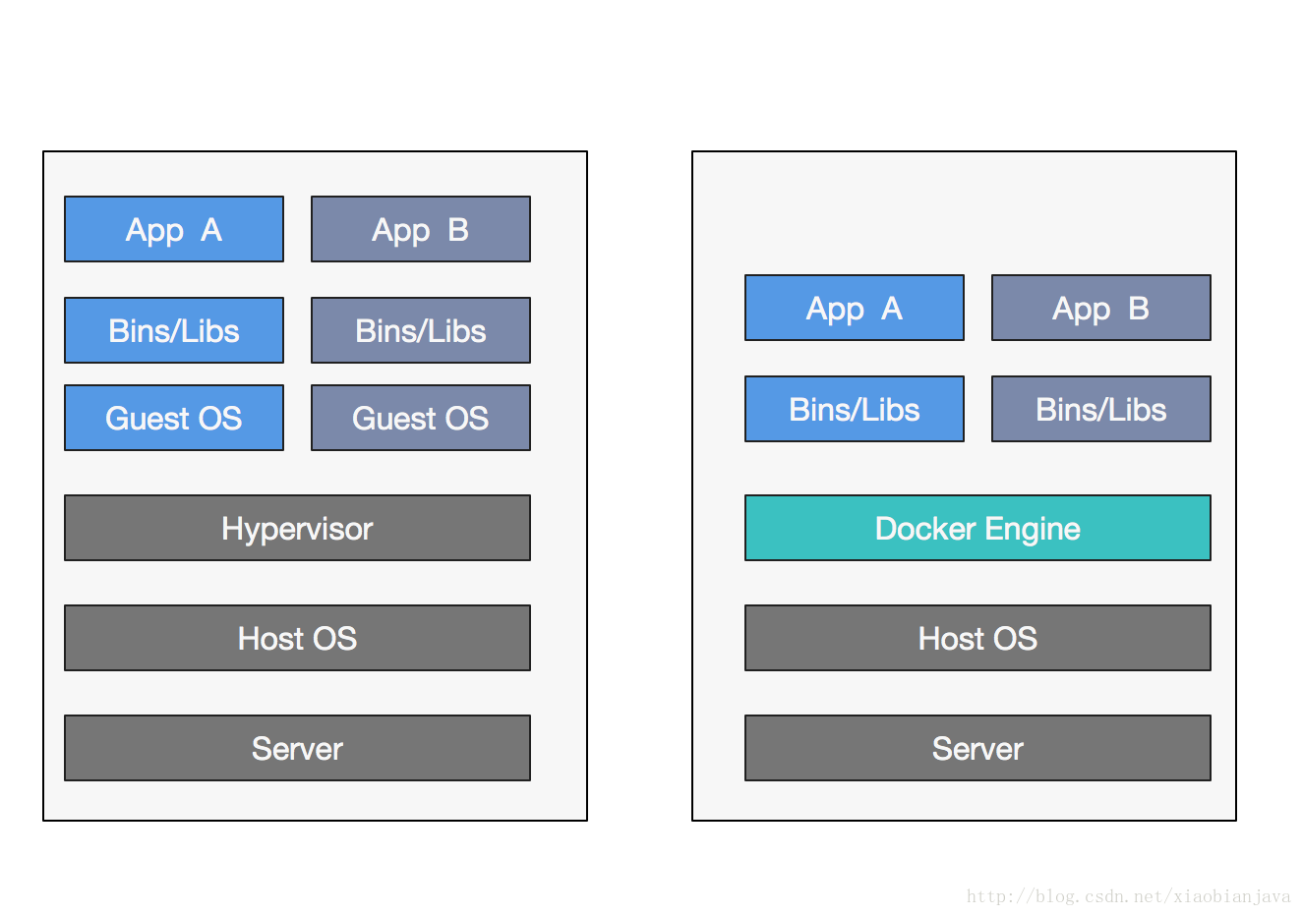Click the App B box in the VM diagram
The image size is (1302, 916).
421,229
